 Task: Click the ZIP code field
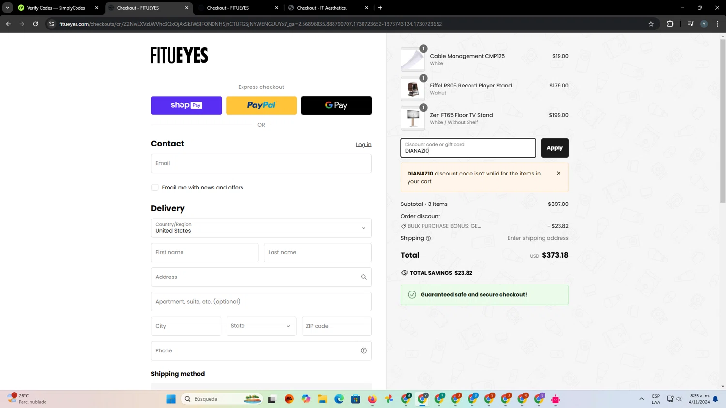click(336, 326)
